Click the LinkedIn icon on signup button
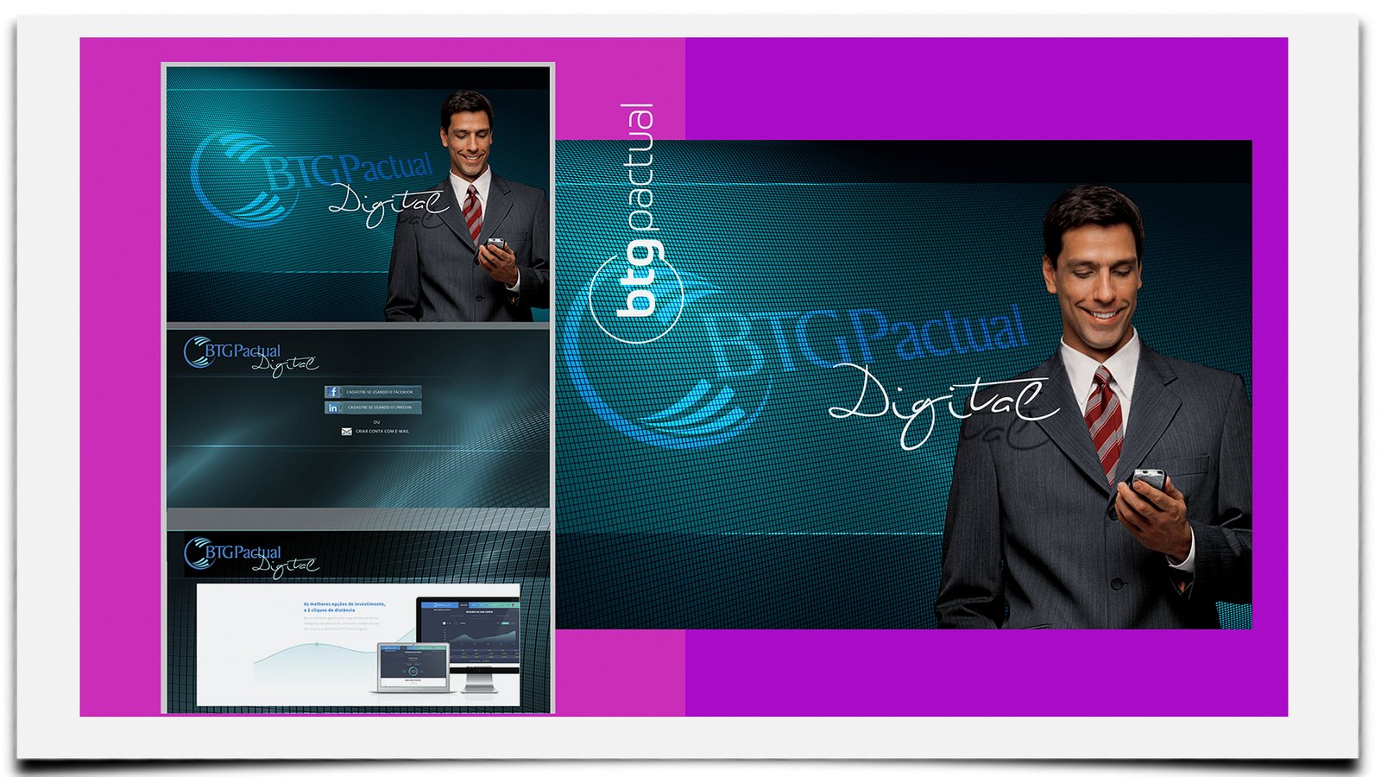This screenshot has height=777, width=1381. [333, 407]
